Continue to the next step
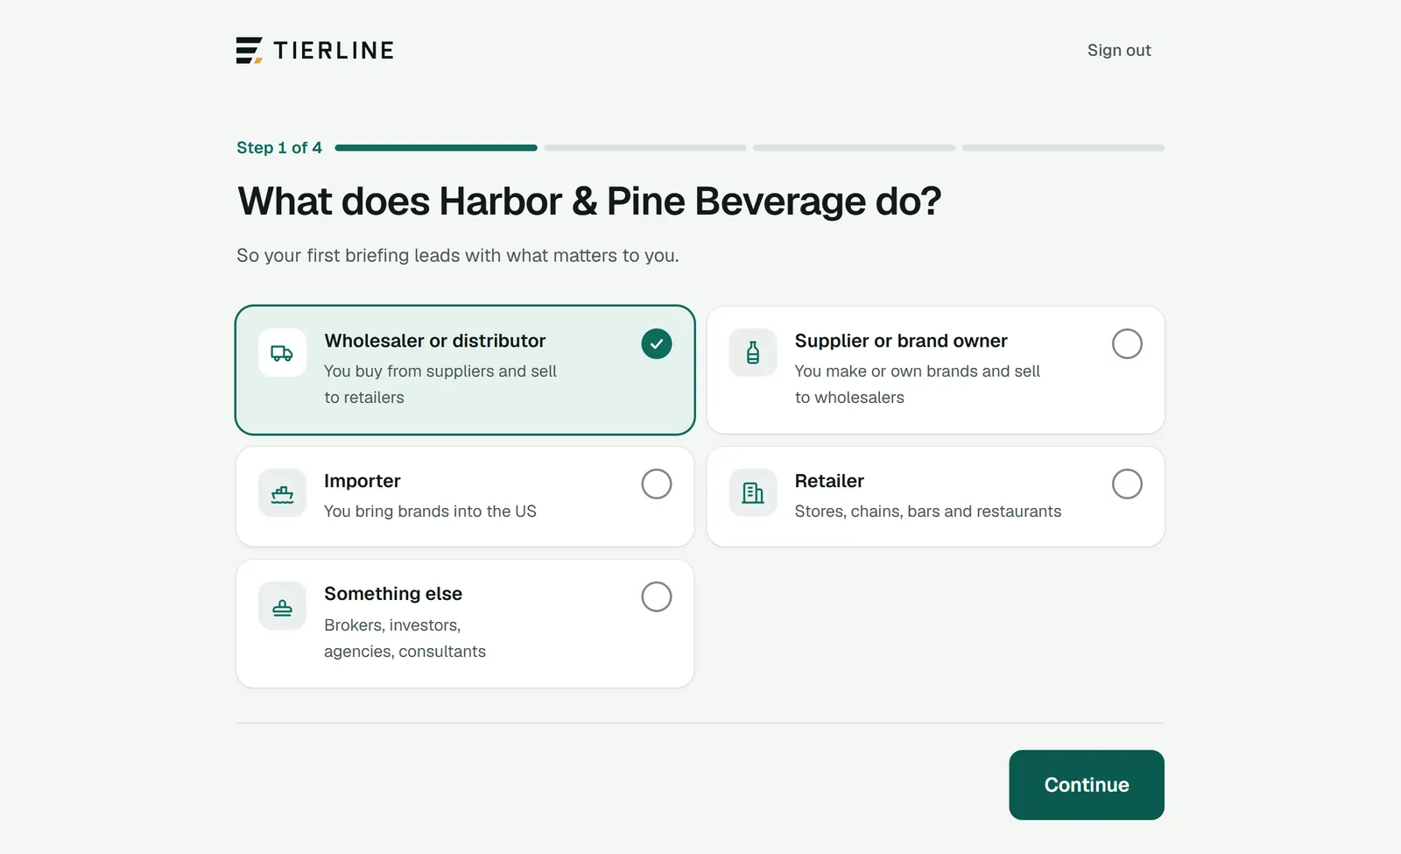 click(x=1087, y=785)
